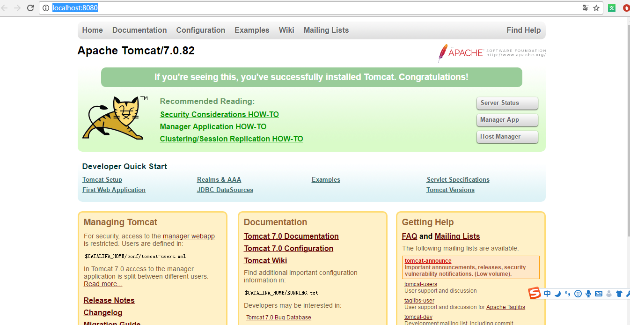Click the manager webapp link
Screen dimensions: 630x325
(189, 236)
